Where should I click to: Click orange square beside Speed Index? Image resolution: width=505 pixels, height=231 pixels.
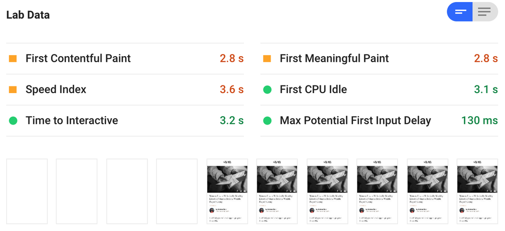click(x=13, y=90)
